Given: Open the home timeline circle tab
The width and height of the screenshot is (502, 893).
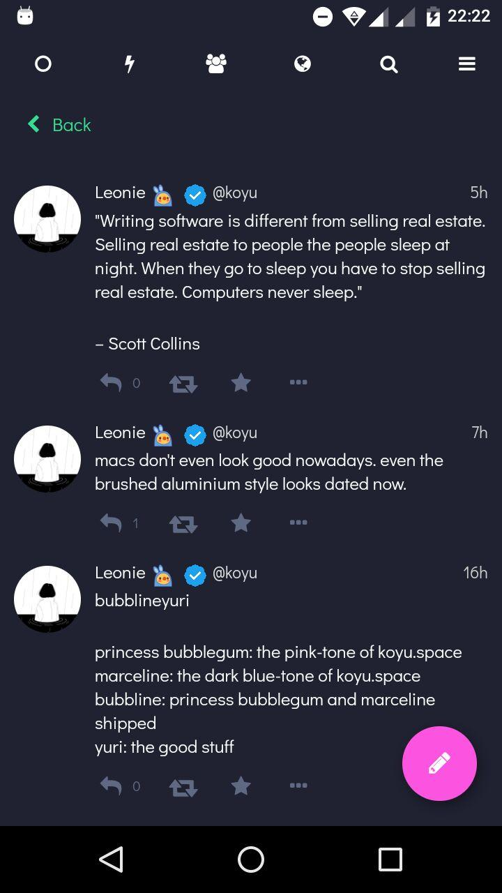Looking at the screenshot, I should 43,64.
